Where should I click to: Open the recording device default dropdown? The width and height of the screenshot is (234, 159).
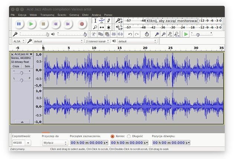(x=58, y=41)
